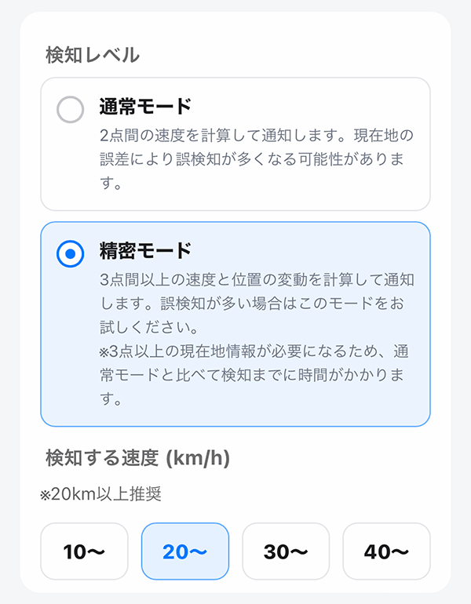Select the highlighted 20〜 speed option
This screenshot has height=604, width=471.
click(x=185, y=551)
